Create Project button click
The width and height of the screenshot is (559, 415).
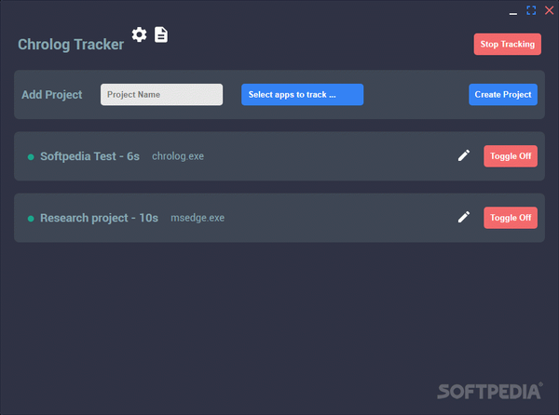pos(503,94)
